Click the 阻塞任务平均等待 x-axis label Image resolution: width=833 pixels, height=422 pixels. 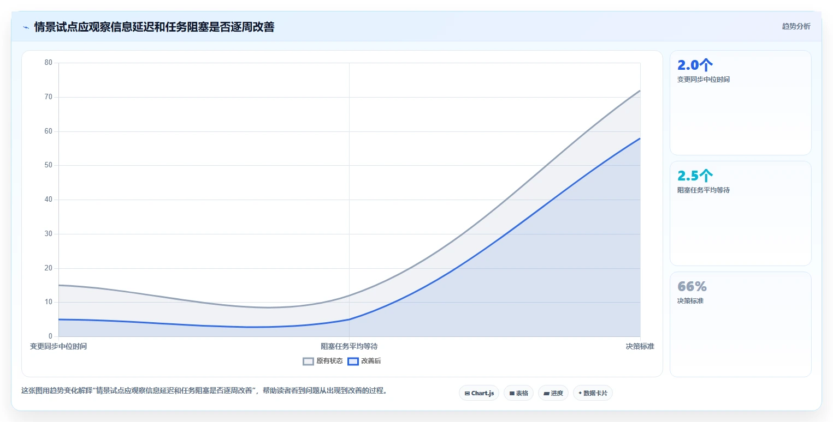[x=349, y=346]
